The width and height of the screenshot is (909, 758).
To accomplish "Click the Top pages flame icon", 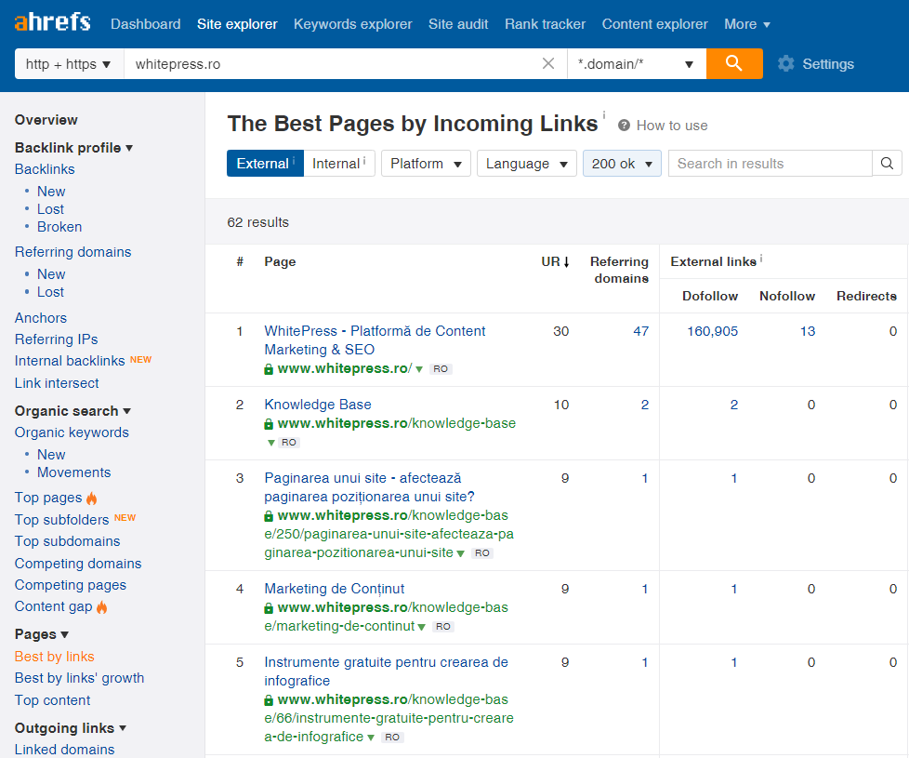I will click(x=92, y=499).
